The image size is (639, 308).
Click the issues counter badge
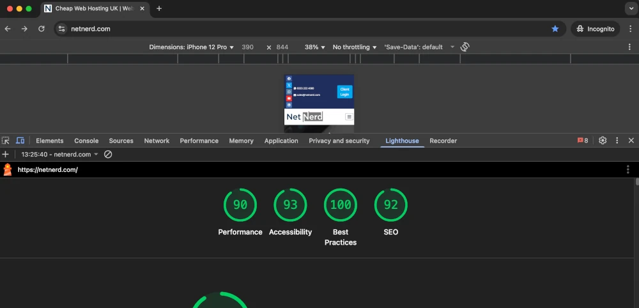[x=583, y=141]
